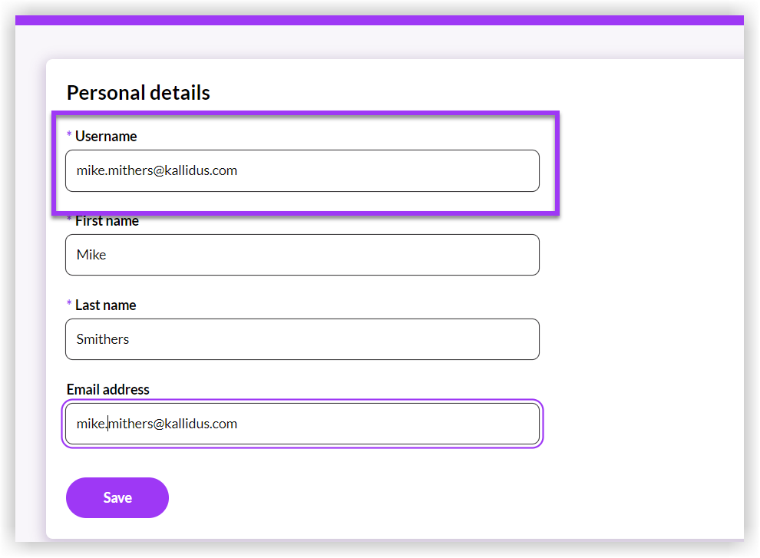Click the required asterisk beside First name
This screenshot has height=558, width=760.
69,221
